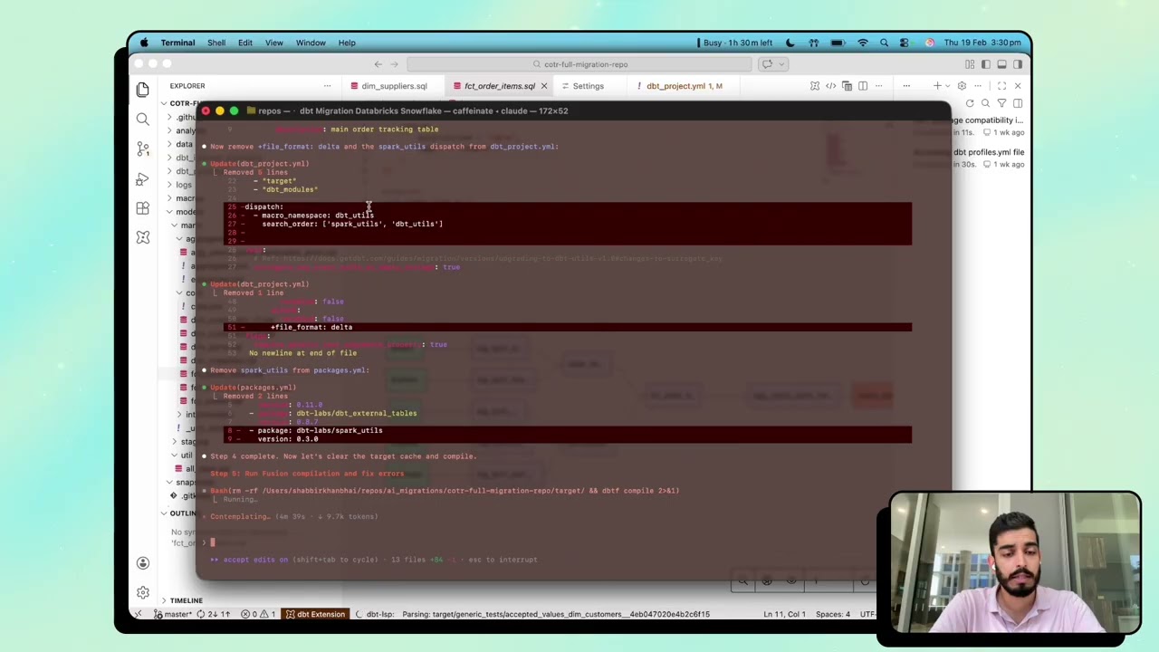The height and width of the screenshot is (652, 1159).
Task: Click the master branch status item
Action: coord(173,614)
